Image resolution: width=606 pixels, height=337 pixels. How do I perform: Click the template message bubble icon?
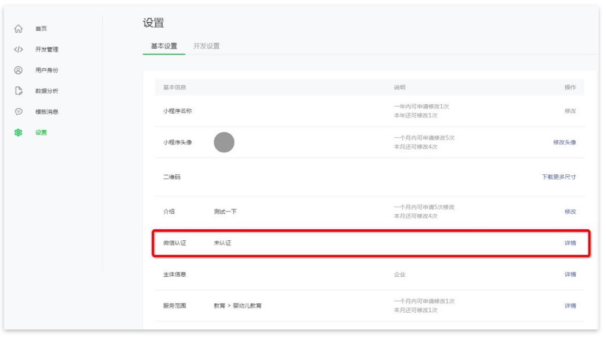[18, 112]
